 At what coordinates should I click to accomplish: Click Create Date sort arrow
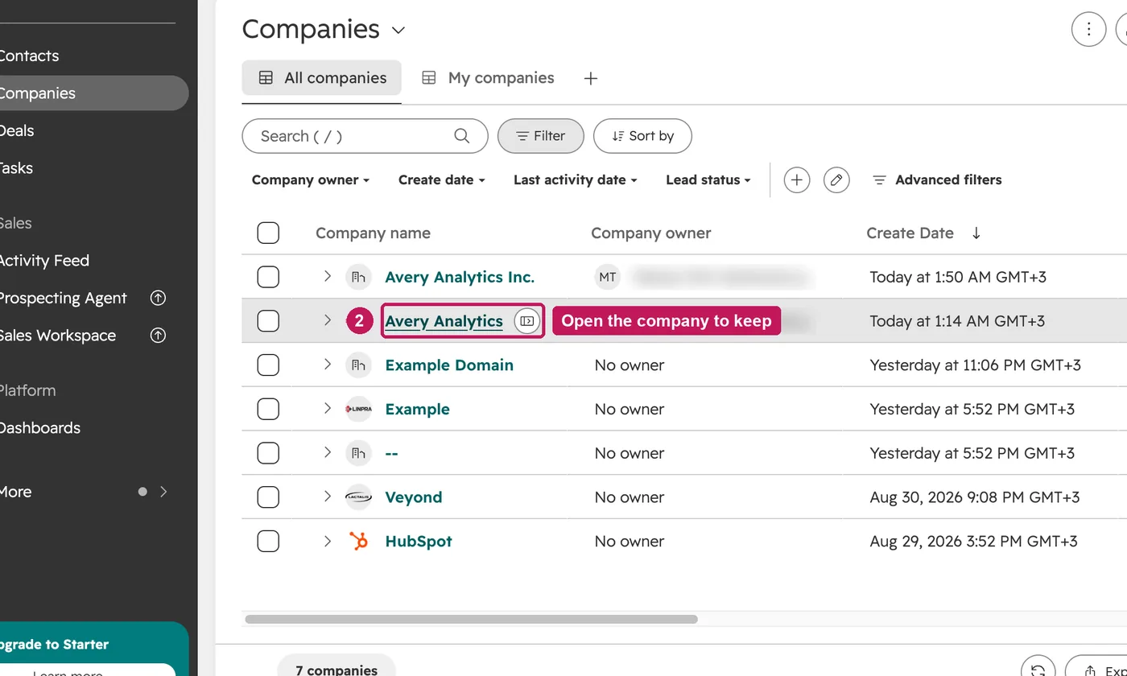976,233
